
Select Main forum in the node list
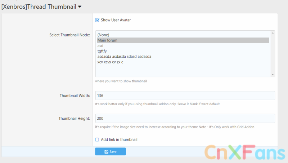pos(107,40)
